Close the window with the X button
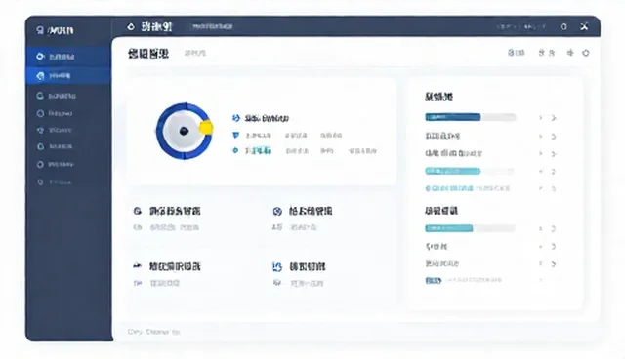 [584, 26]
